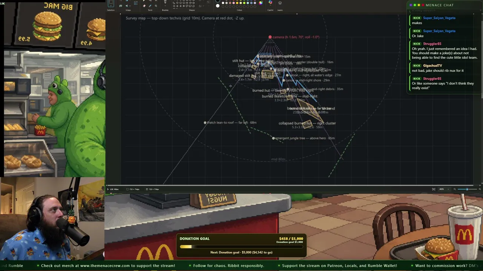Click the MENACE CHAT title
This screenshot has height=271, width=483.
coord(440,5)
